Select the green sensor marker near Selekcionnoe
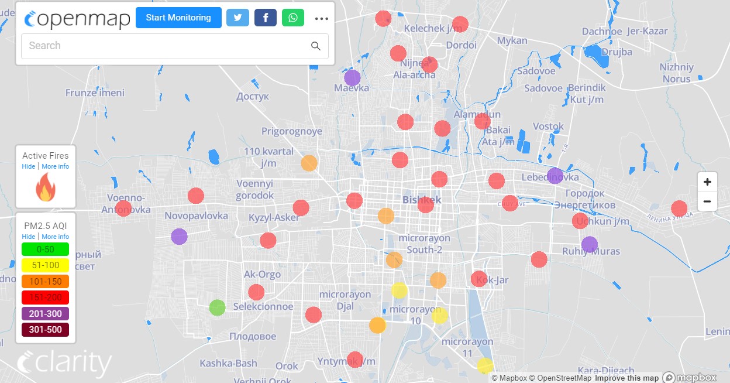730x383 pixels. (217, 307)
